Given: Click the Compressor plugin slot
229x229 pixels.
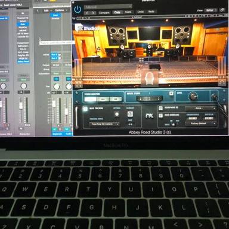Looking at the screenshot, I should coord(23,43).
